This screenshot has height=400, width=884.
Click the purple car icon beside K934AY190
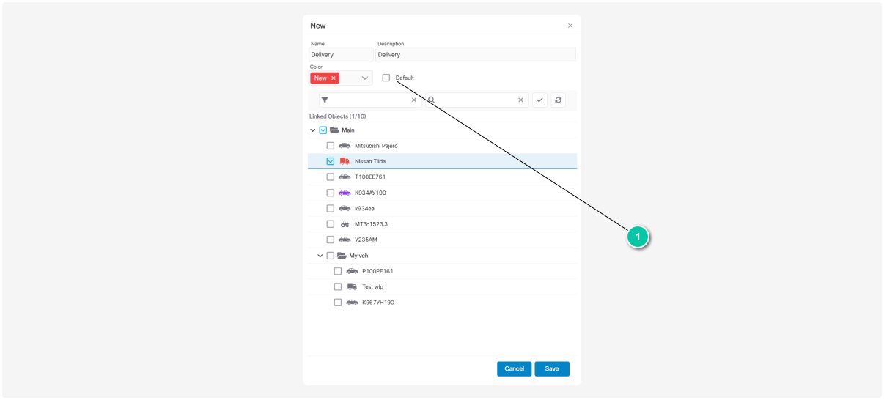pyautogui.click(x=345, y=193)
